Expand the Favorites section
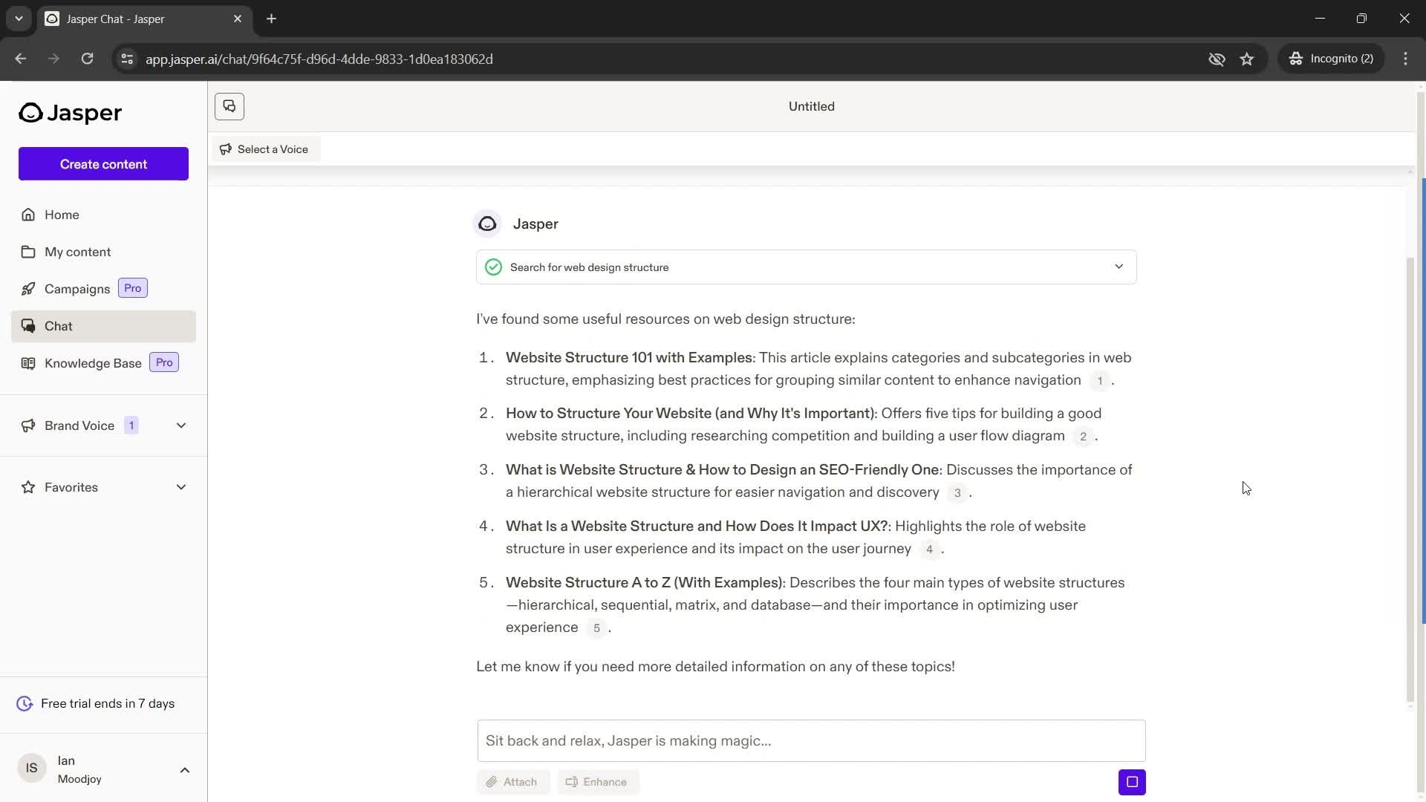The width and height of the screenshot is (1426, 802). pyautogui.click(x=181, y=487)
